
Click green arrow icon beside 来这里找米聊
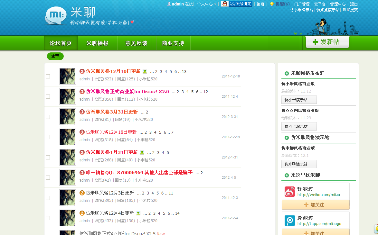(287, 175)
